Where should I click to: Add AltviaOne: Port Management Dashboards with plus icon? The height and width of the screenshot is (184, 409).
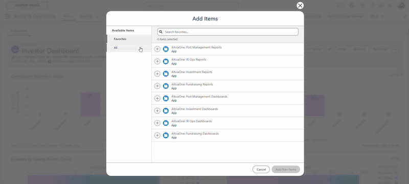coord(157,98)
